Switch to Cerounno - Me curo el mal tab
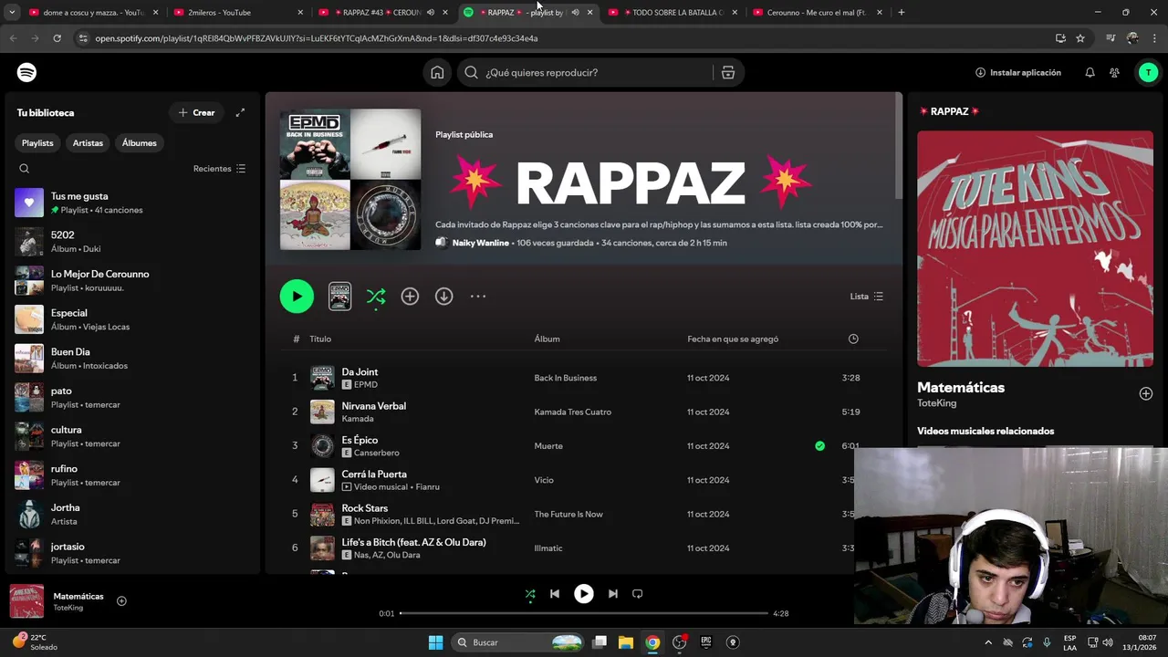 [x=819, y=13]
